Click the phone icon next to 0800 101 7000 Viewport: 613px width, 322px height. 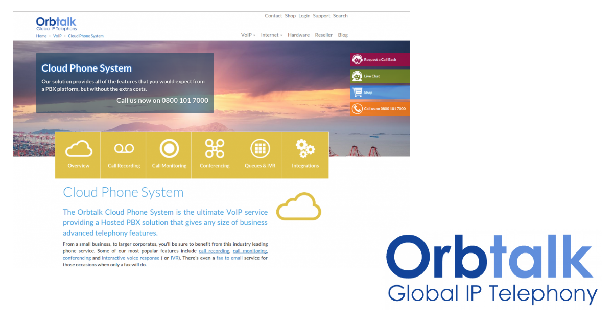coord(357,108)
